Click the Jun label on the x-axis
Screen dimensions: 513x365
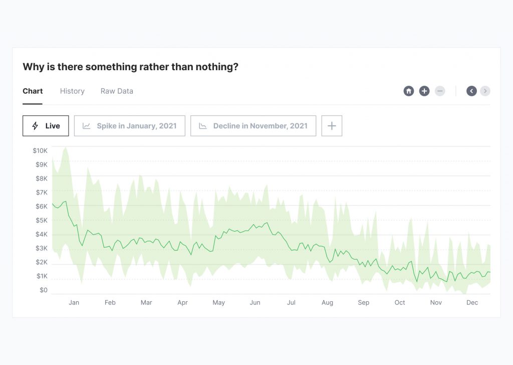click(x=255, y=303)
